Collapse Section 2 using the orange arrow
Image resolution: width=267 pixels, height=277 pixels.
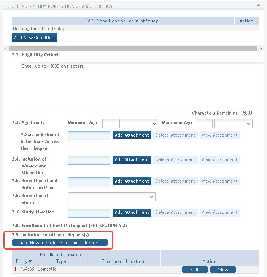click(x=258, y=5)
